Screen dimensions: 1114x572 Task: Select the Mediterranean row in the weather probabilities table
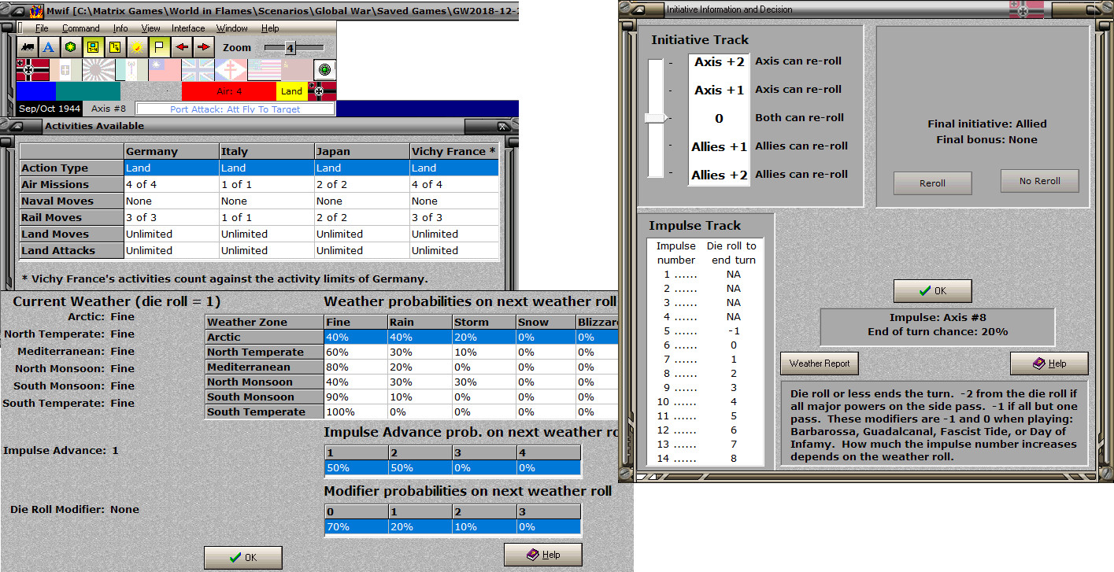tap(412, 367)
